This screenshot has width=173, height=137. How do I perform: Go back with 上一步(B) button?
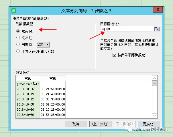[100, 124]
